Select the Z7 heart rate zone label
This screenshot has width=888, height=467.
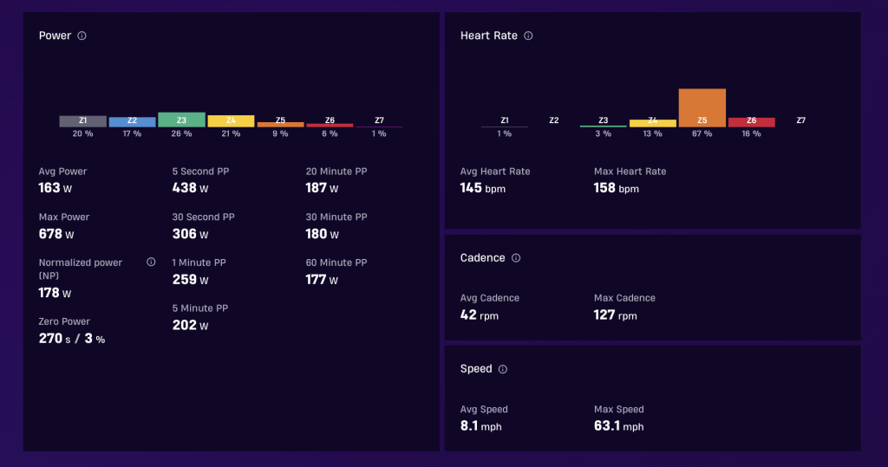click(x=800, y=120)
